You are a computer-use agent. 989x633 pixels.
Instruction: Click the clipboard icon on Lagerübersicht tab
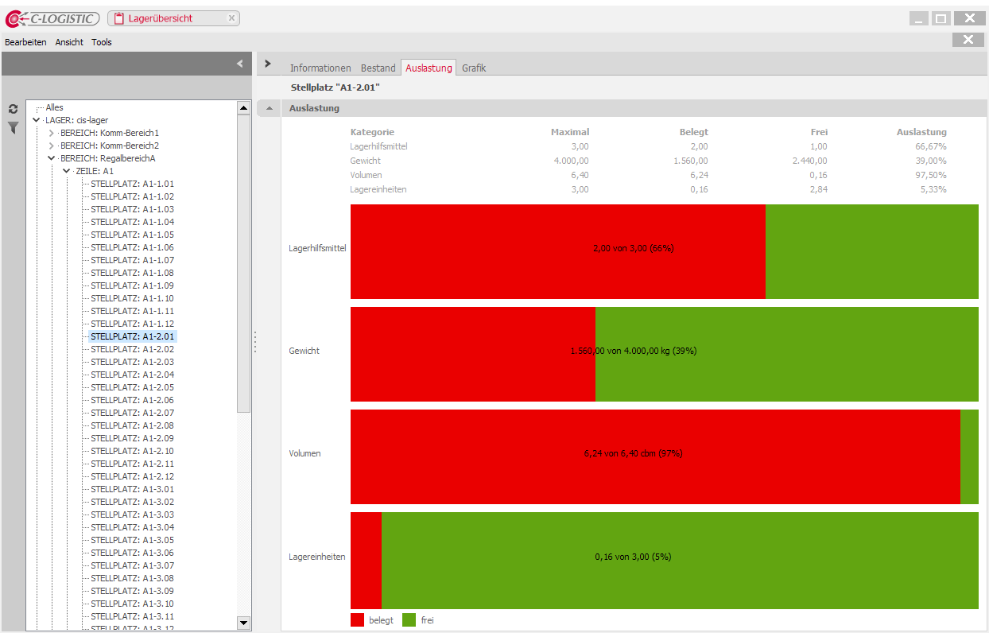click(119, 18)
